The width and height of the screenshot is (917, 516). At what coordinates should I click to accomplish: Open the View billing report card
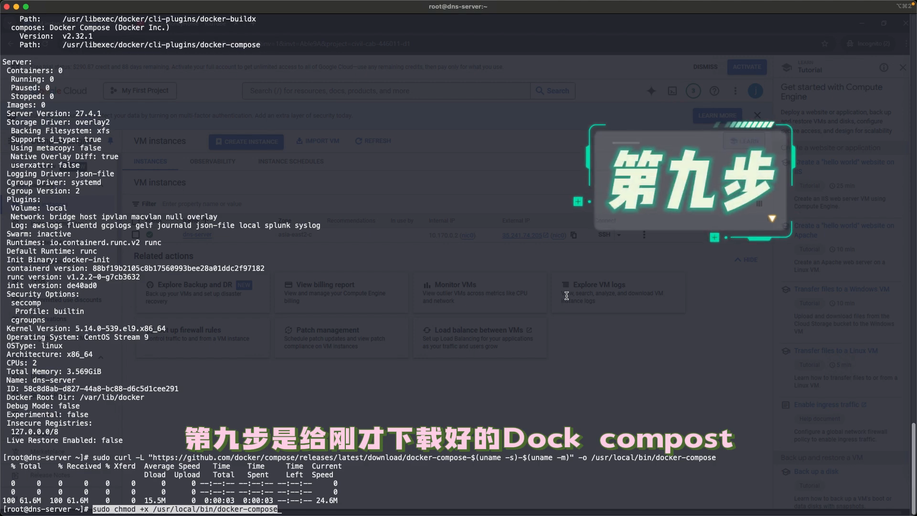pyautogui.click(x=341, y=292)
